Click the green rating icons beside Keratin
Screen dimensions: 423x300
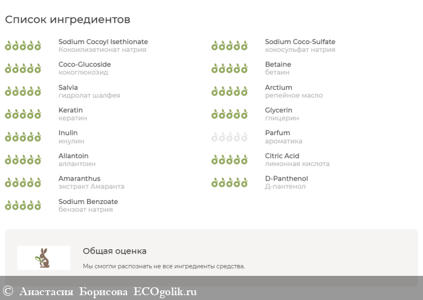click(x=23, y=114)
